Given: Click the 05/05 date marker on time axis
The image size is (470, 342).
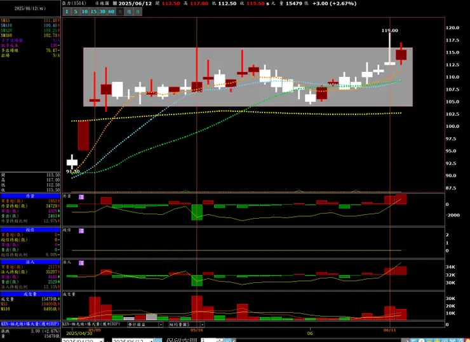Looking at the screenshot, I should click(x=95, y=330).
